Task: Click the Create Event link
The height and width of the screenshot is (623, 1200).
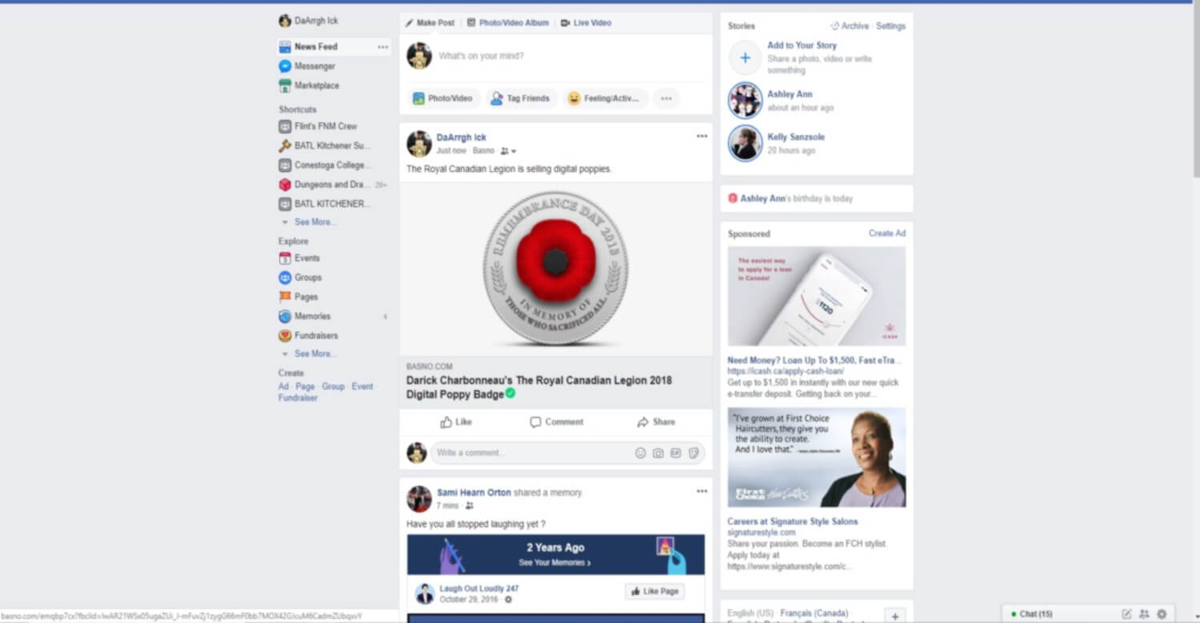Action: (362, 386)
